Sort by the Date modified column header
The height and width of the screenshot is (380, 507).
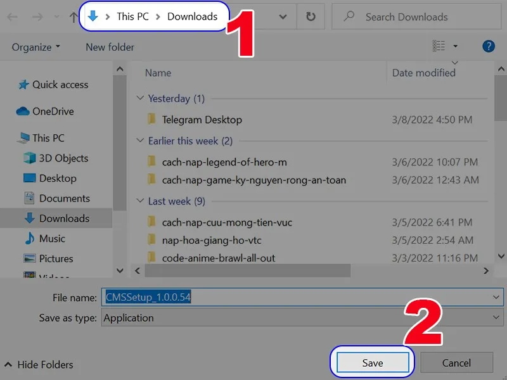point(423,73)
